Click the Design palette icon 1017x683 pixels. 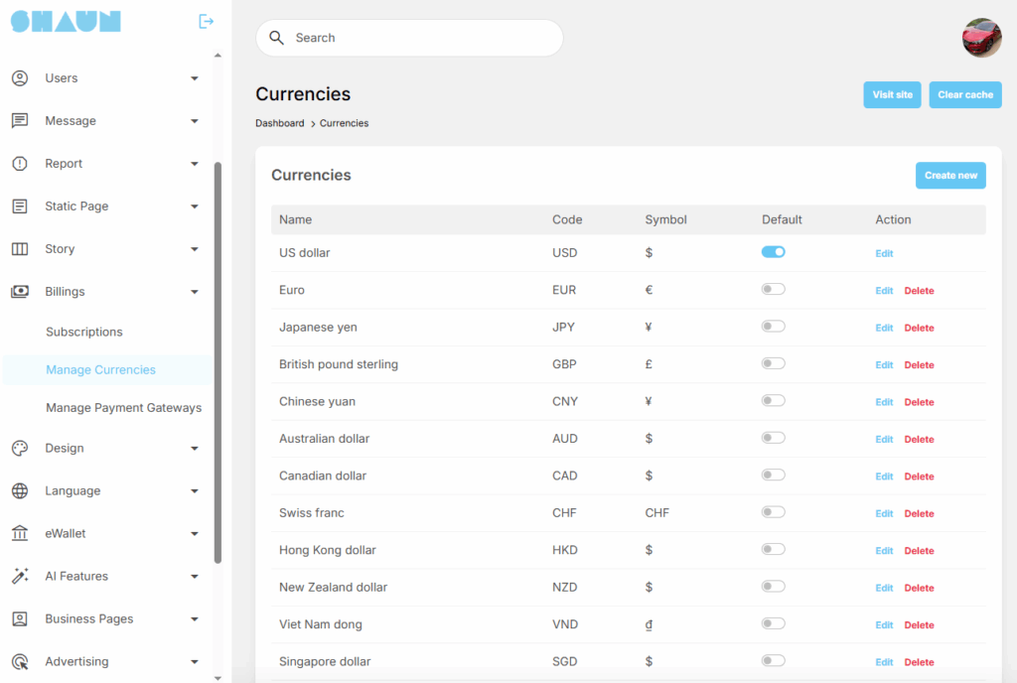pyautogui.click(x=20, y=449)
